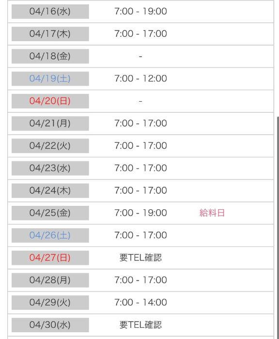Screen dimensions: 279x339
Task: Select the 04/16(水) date label
Action: [50, 11]
